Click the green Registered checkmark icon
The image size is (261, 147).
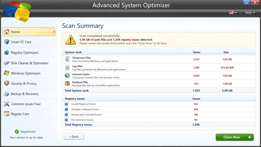pyautogui.click(x=17, y=132)
